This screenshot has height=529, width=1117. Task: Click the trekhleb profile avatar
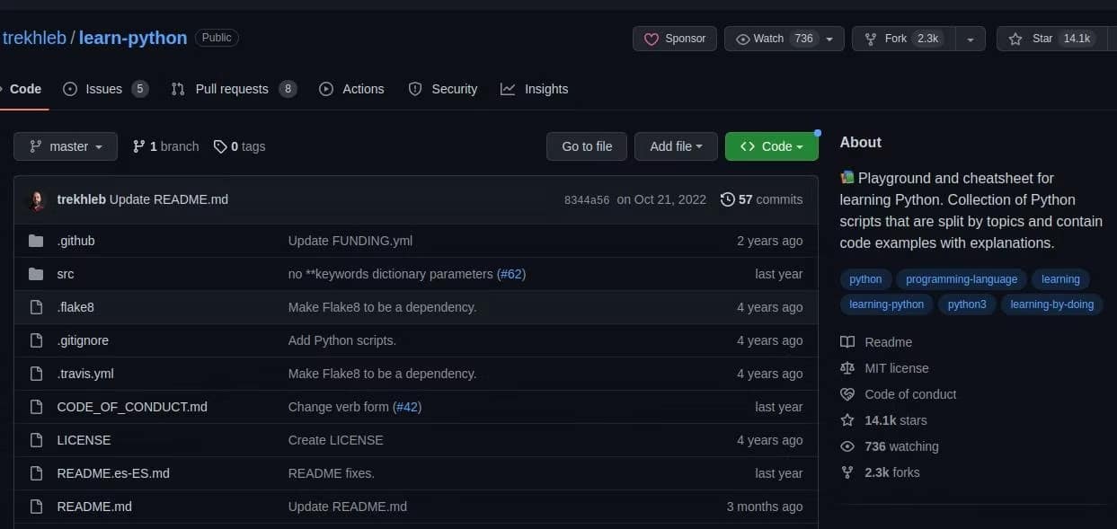point(36,199)
